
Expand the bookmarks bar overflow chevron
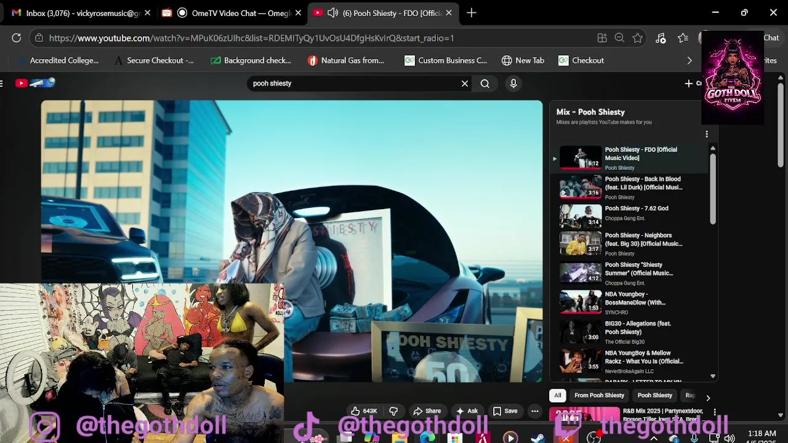[x=689, y=60]
